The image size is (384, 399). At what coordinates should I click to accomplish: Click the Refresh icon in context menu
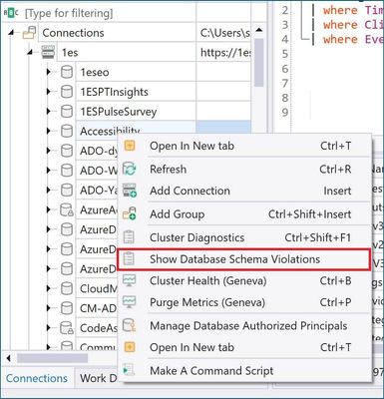click(130, 170)
